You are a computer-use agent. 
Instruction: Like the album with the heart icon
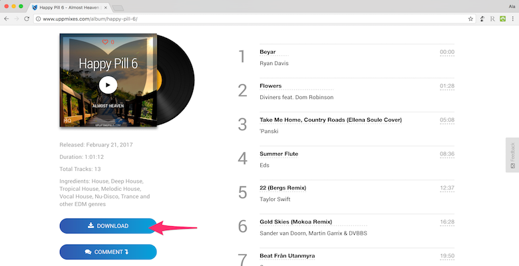pos(105,42)
